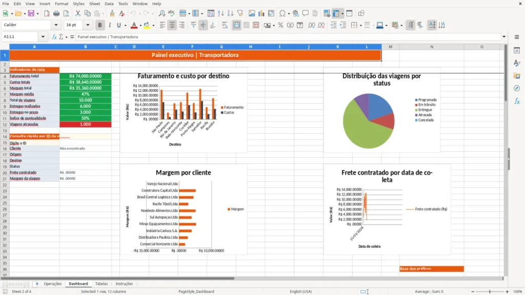Switch to the Instruções sheet tab
Viewport: 525px width, 295px height.
(124, 284)
